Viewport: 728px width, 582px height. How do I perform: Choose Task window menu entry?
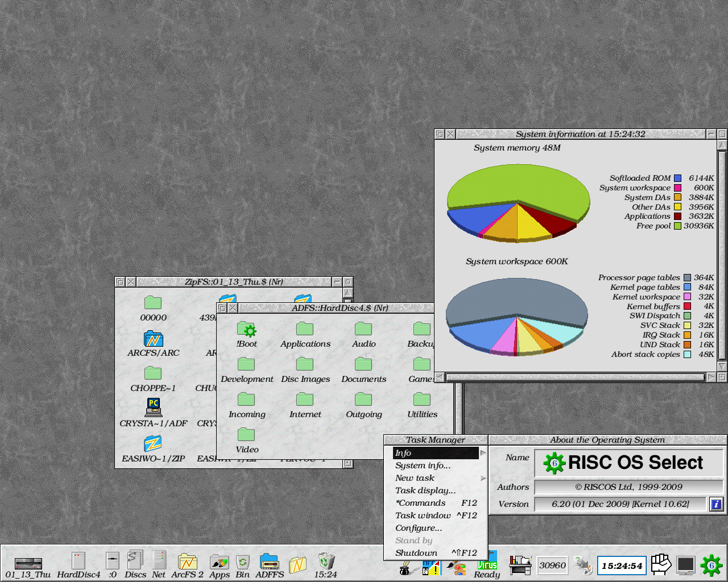pyautogui.click(x=436, y=516)
